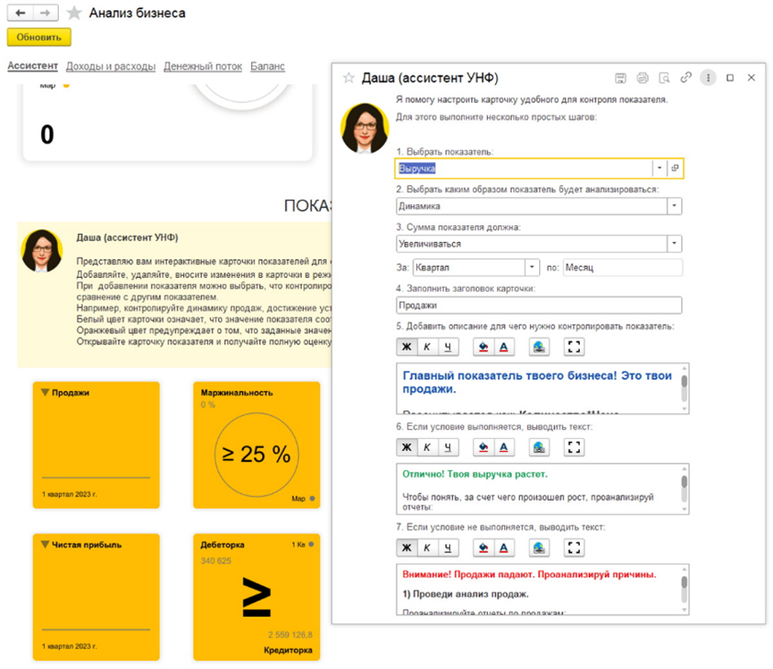Copy link using chain icon in dialog header
Viewport: 773px width, 669px height.
pos(686,78)
